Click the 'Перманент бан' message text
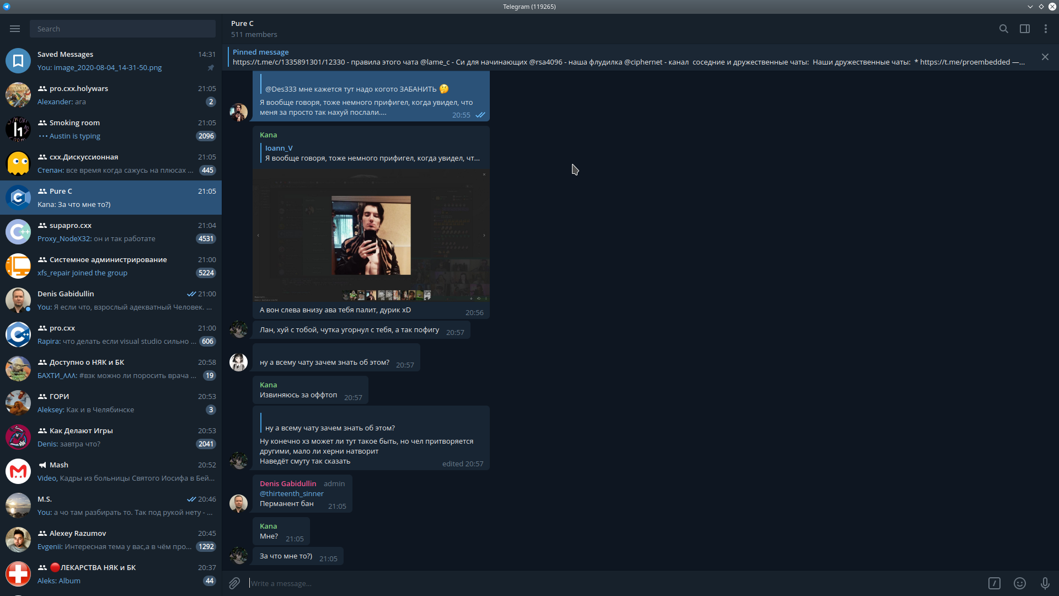This screenshot has height=596, width=1059. (x=286, y=503)
